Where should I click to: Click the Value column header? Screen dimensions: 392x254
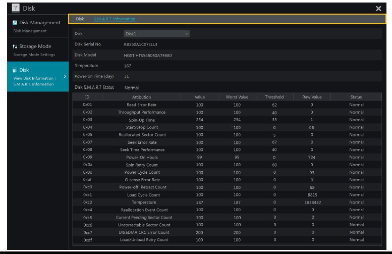[199, 97]
